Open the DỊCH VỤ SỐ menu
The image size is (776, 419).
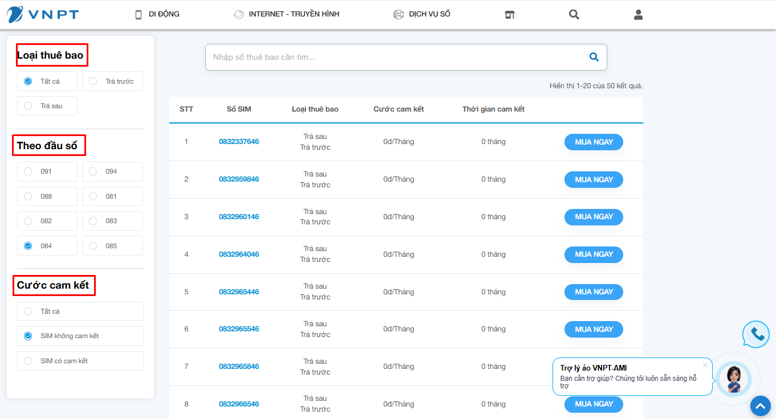(422, 14)
